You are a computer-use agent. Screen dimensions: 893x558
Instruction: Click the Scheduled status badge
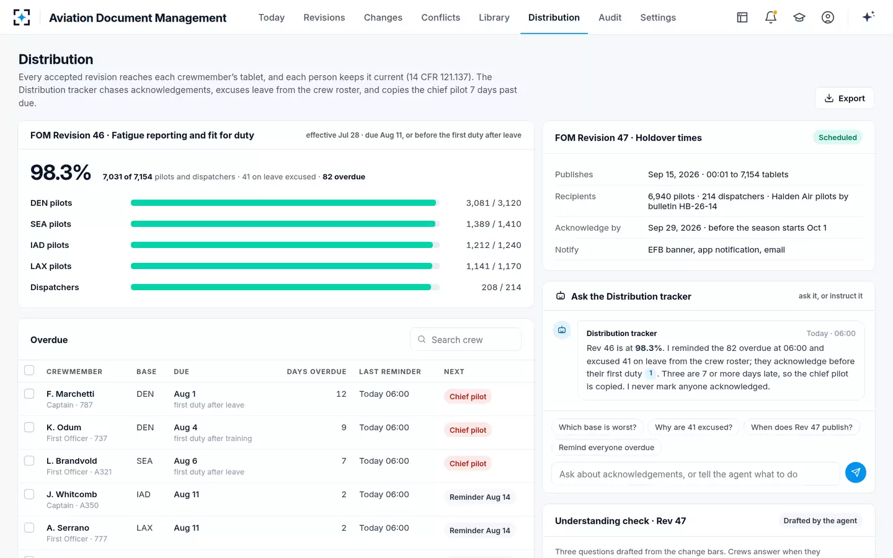coord(837,138)
